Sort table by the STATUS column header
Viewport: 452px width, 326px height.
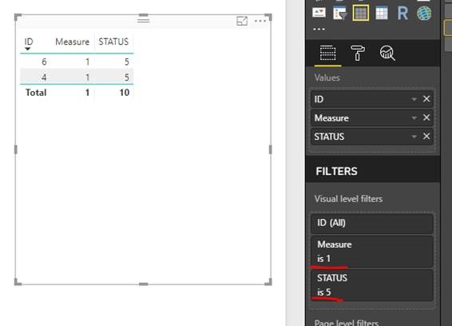[x=113, y=42]
